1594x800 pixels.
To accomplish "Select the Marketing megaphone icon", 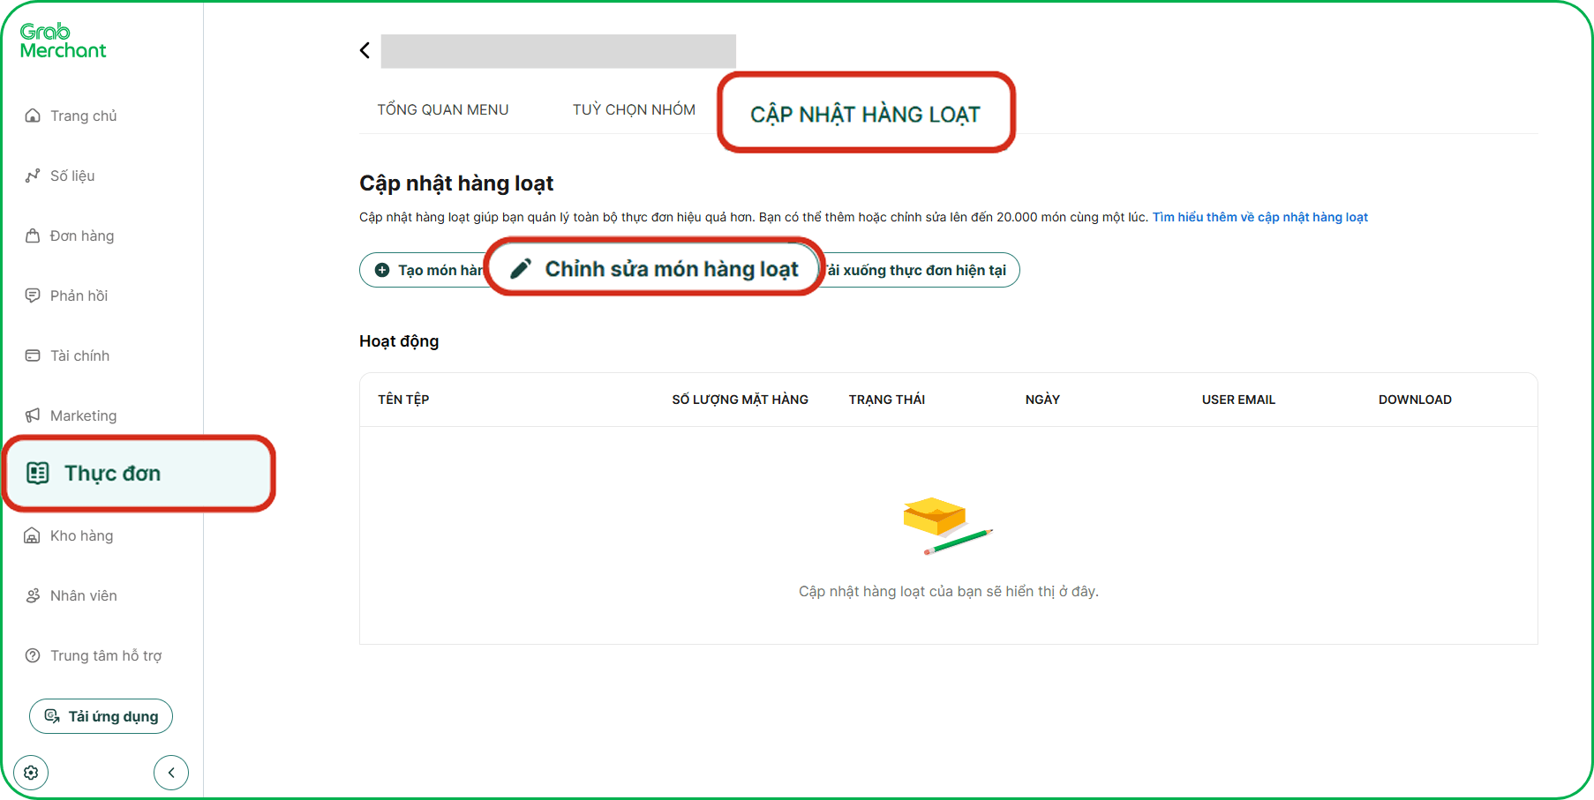I will [x=33, y=415].
